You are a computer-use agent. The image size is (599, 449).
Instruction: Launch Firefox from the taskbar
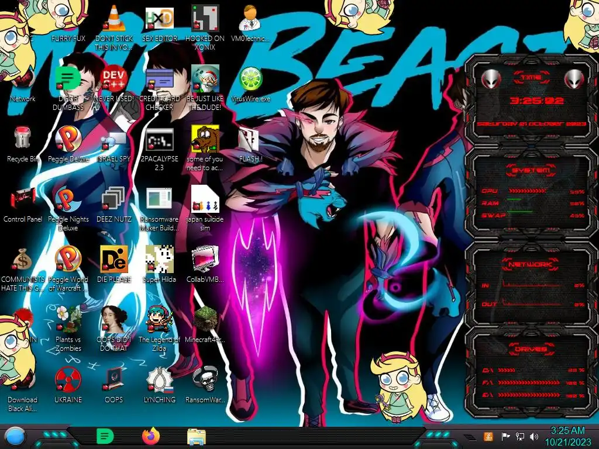(151, 436)
